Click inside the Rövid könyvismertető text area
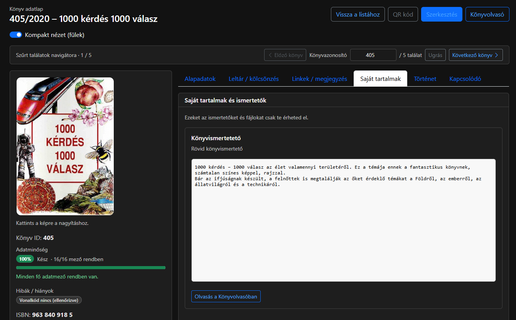The height and width of the screenshot is (320, 516). 344,220
